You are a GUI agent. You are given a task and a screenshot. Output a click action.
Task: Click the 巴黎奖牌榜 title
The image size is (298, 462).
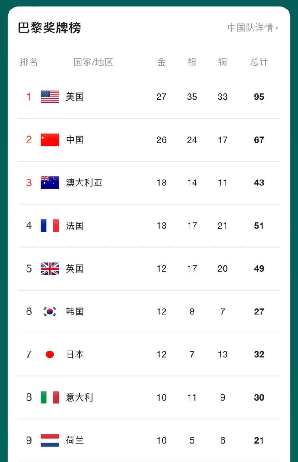click(x=50, y=28)
